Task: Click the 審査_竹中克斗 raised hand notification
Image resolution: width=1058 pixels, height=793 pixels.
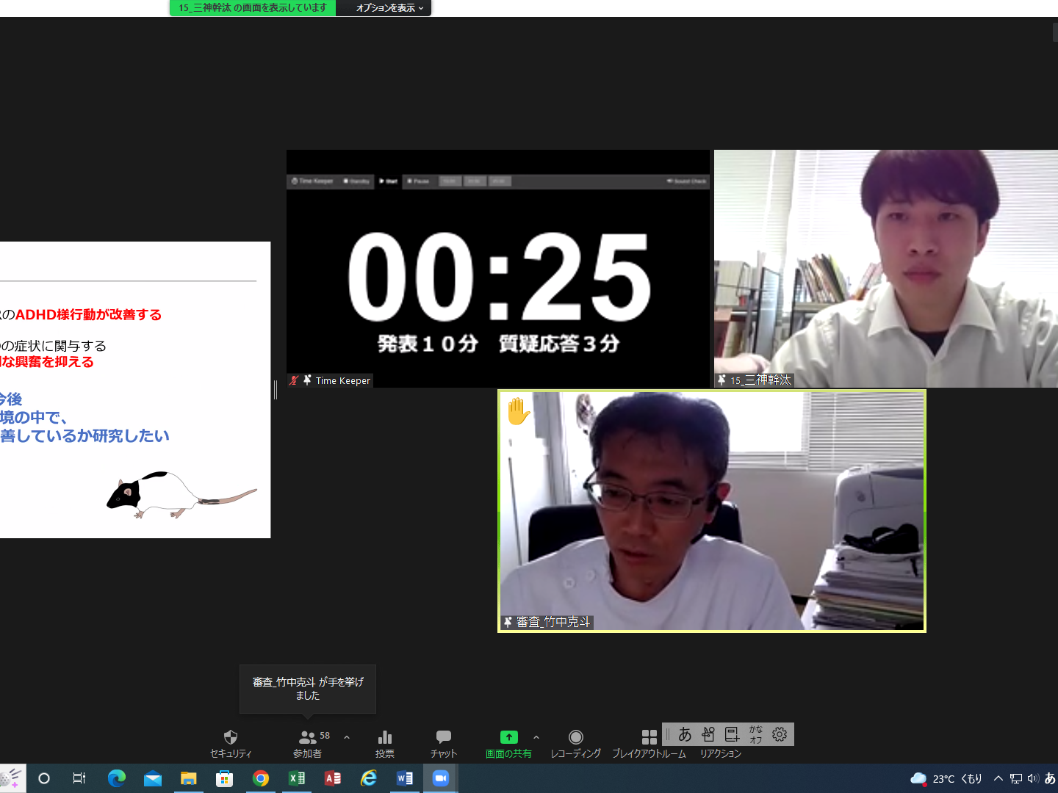Action: click(308, 689)
